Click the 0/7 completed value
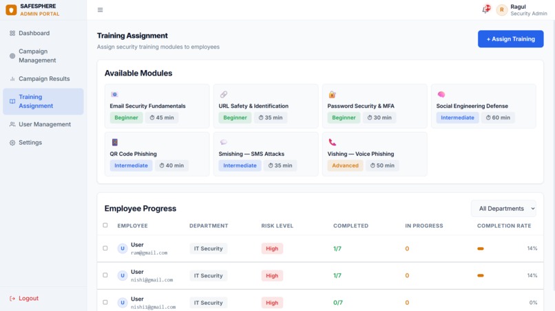555x311 pixels. coord(337,303)
